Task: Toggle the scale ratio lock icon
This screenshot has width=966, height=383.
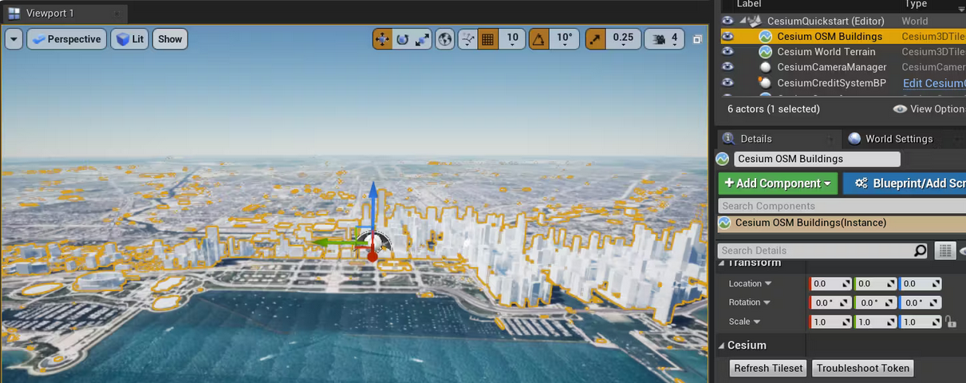Action: click(950, 322)
